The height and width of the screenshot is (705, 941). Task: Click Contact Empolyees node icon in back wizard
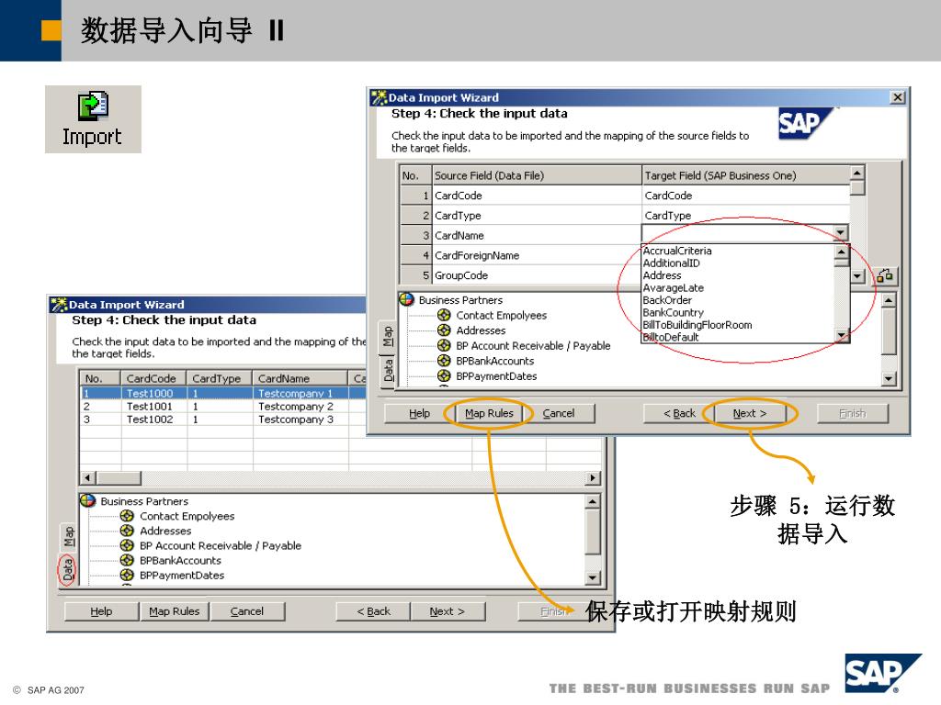click(x=127, y=516)
